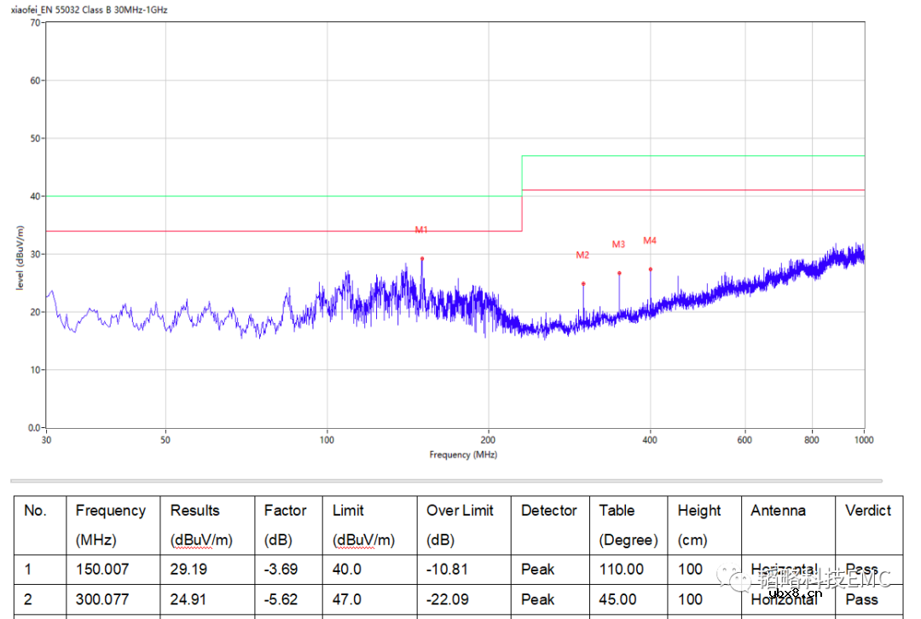Click the Factor column header

pos(285,511)
